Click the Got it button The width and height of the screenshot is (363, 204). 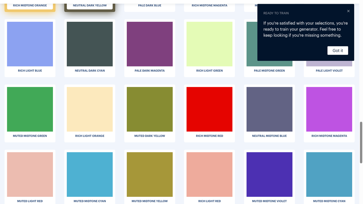338,50
